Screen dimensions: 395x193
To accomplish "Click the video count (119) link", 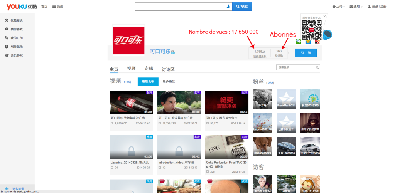I will [x=127, y=82].
